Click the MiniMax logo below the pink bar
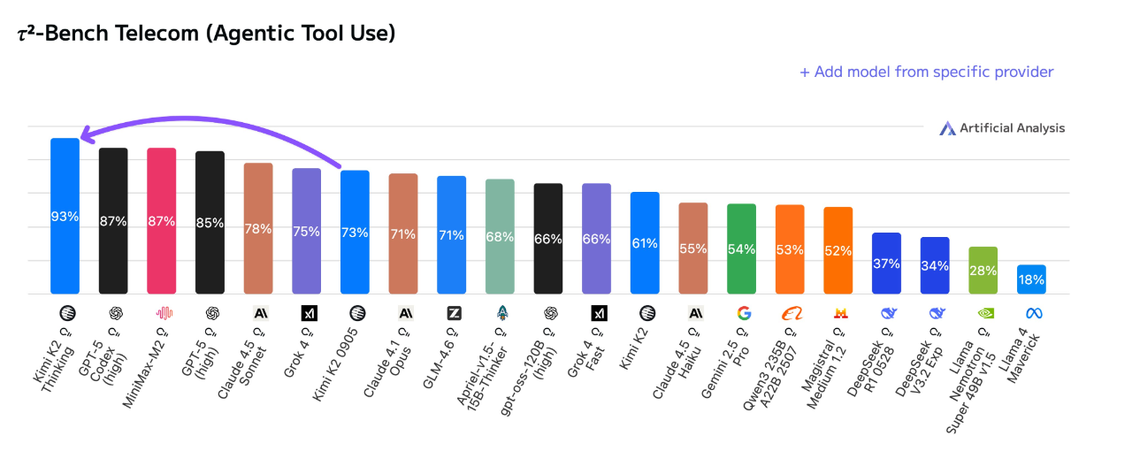 164,313
